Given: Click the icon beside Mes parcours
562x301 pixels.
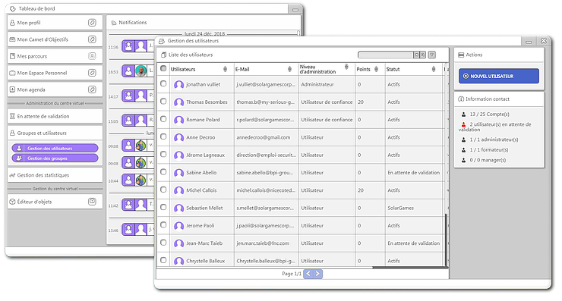Looking at the screenshot, I should coord(92,56).
